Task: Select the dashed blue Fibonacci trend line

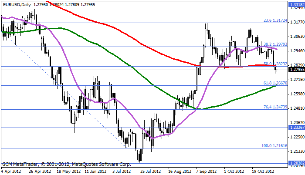Action: coord(64,89)
